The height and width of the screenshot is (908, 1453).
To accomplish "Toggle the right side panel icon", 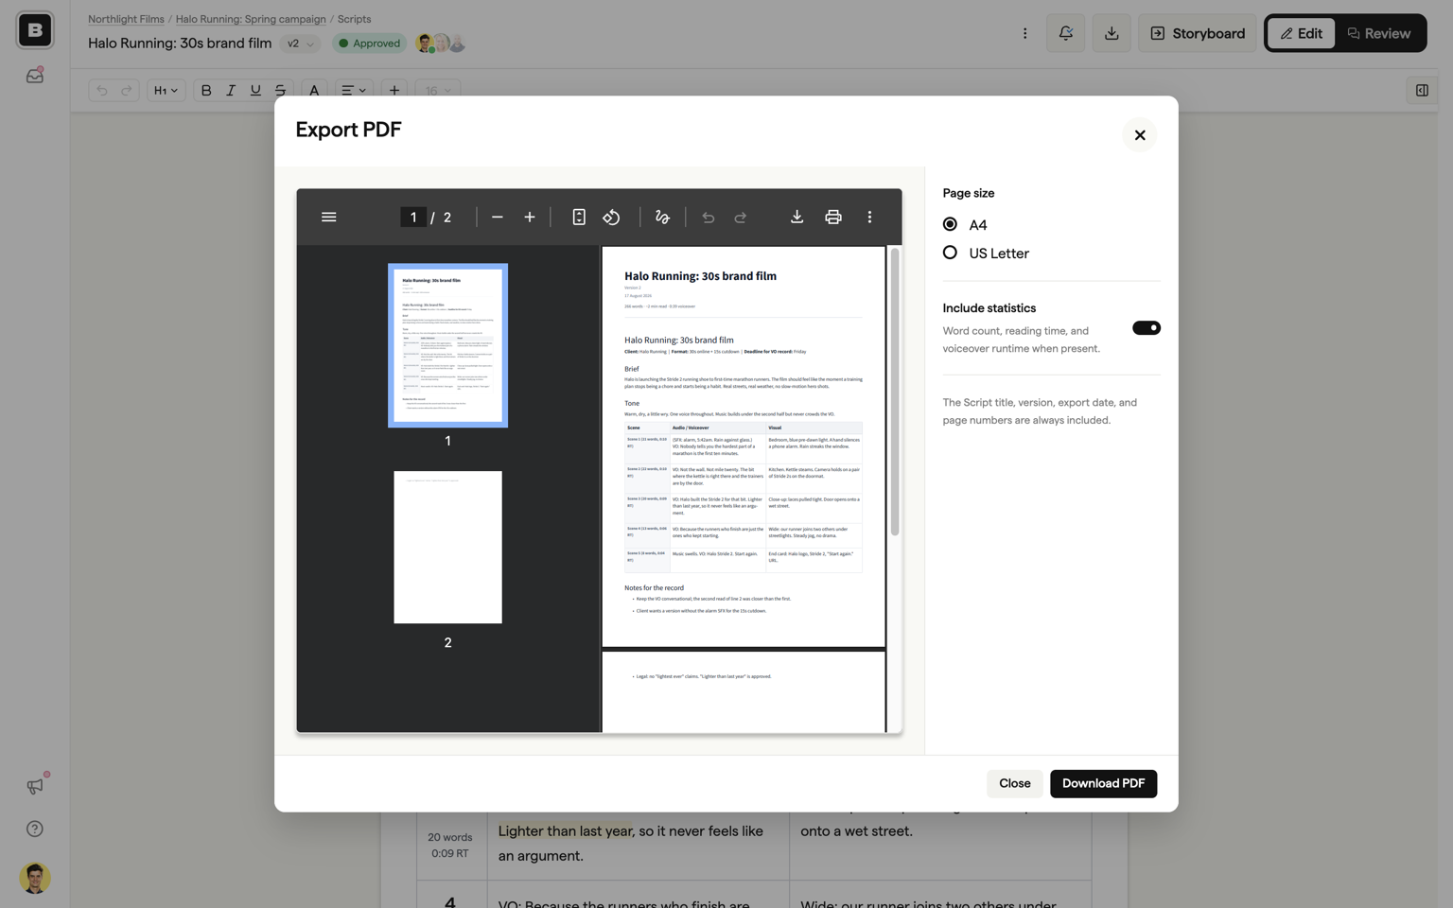I will tap(1422, 91).
